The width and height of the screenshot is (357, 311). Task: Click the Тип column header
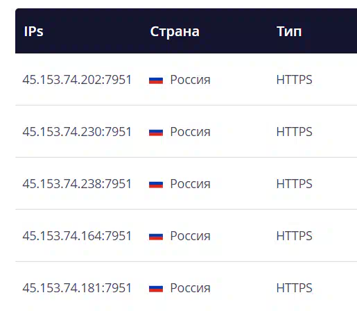coord(289,31)
